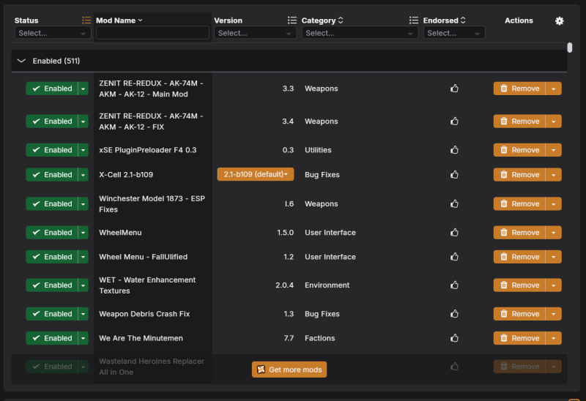Toggle Enabled status for X-Cell 2.1-b109
Image resolution: width=586 pixels, height=401 pixels.
coord(52,174)
